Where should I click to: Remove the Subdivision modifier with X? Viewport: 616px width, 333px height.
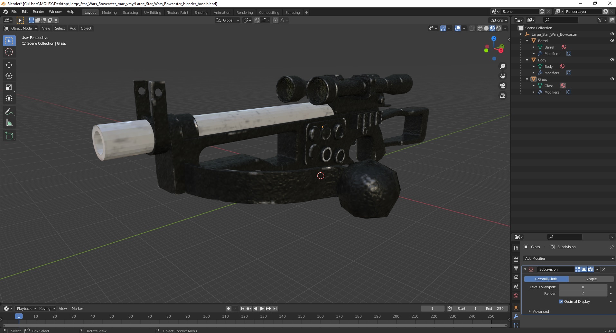pyautogui.click(x=604, y=269)
